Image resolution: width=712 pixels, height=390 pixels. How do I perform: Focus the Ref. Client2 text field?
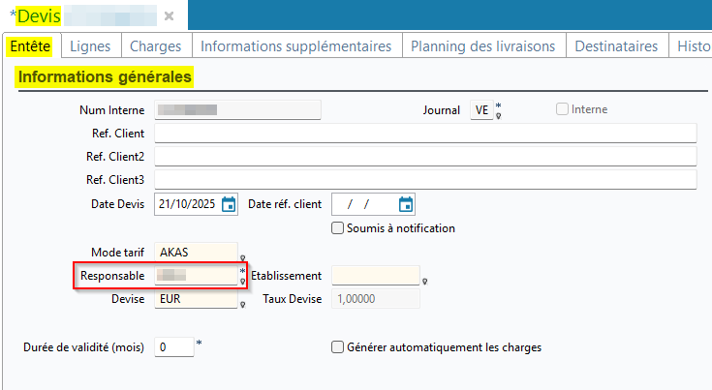[424, 156]
